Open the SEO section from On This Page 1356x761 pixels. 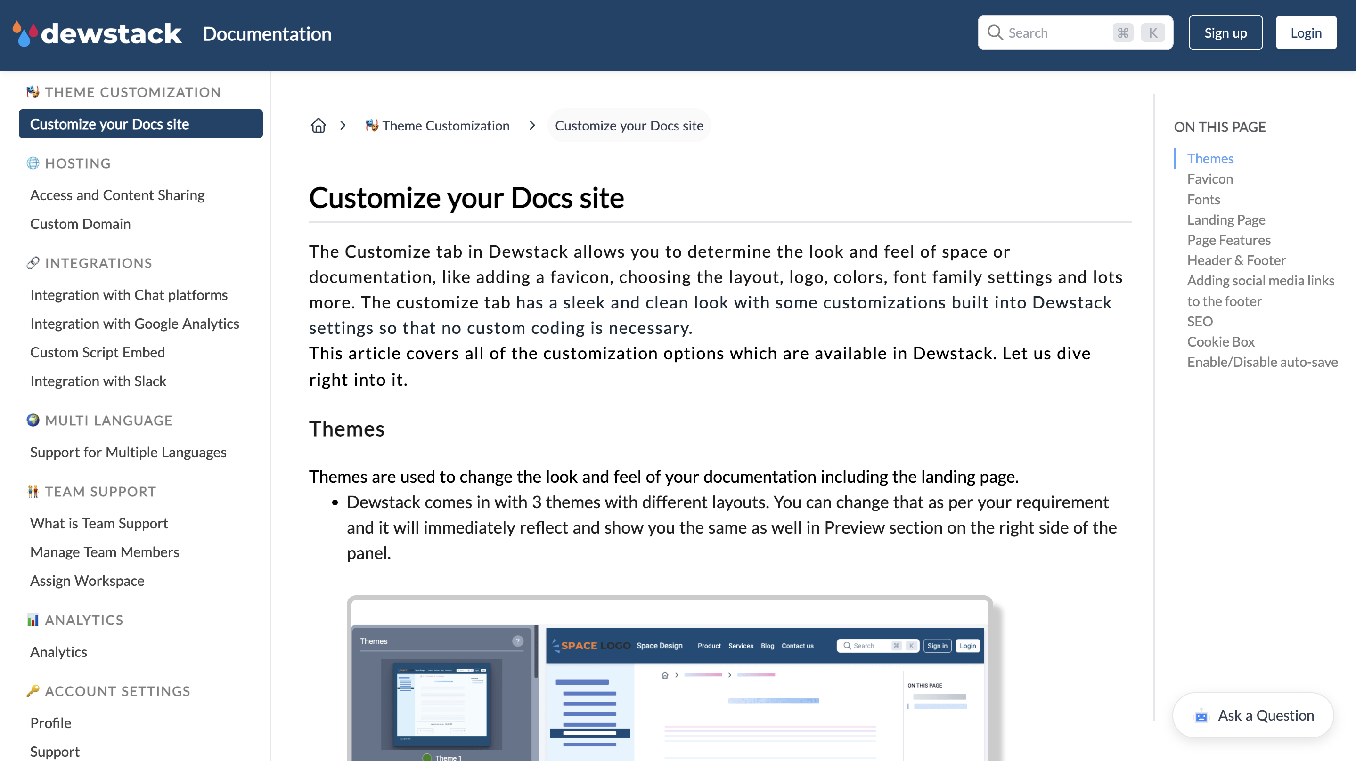(x=1199, y=321)
